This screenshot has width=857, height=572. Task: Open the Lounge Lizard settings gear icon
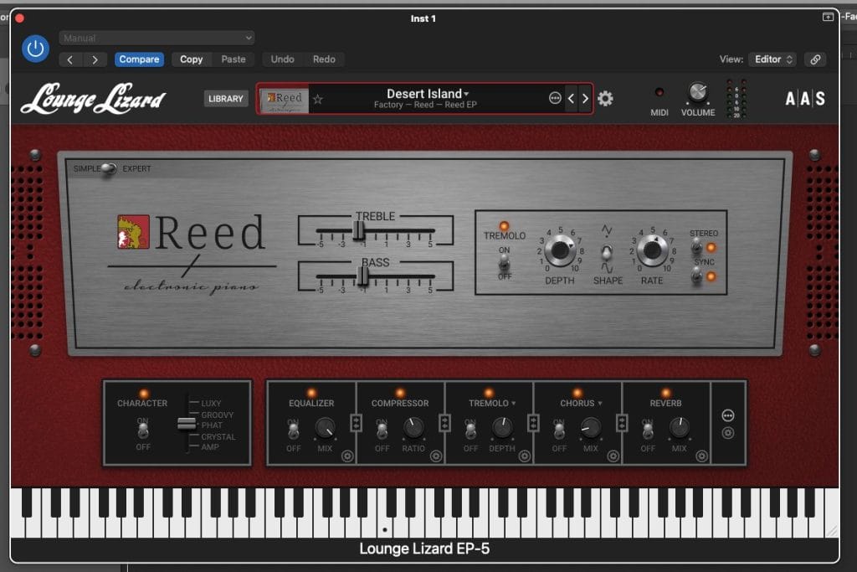[x=605, y=98]
